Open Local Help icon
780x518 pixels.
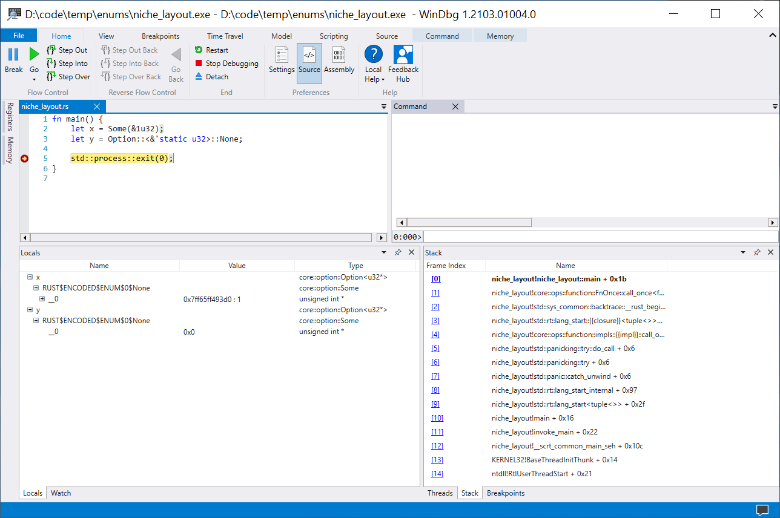coord(374,54)
